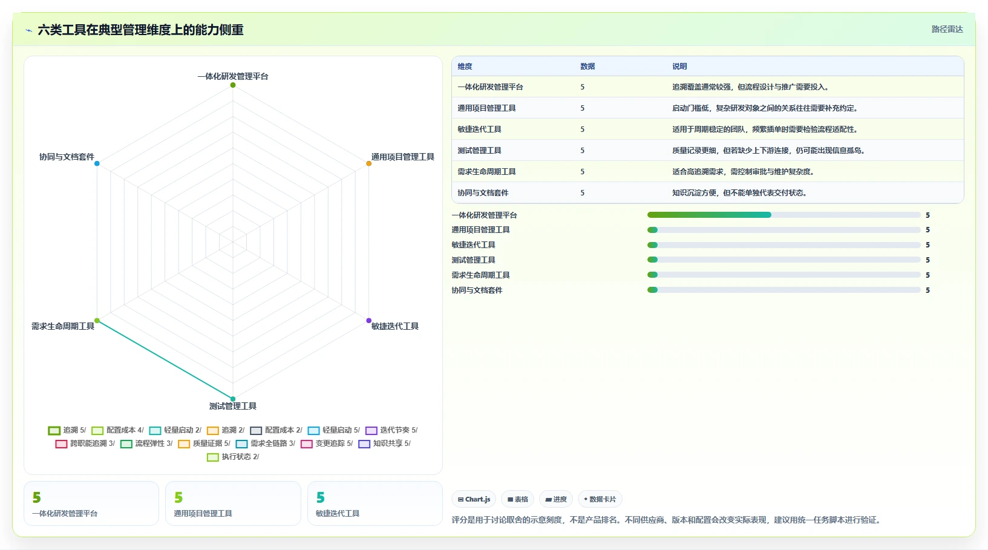Viewport: 988px width, 550px height.
Task: Click the 一体化研发管理平台 progress bar
Action: click(x=784, y=215)
